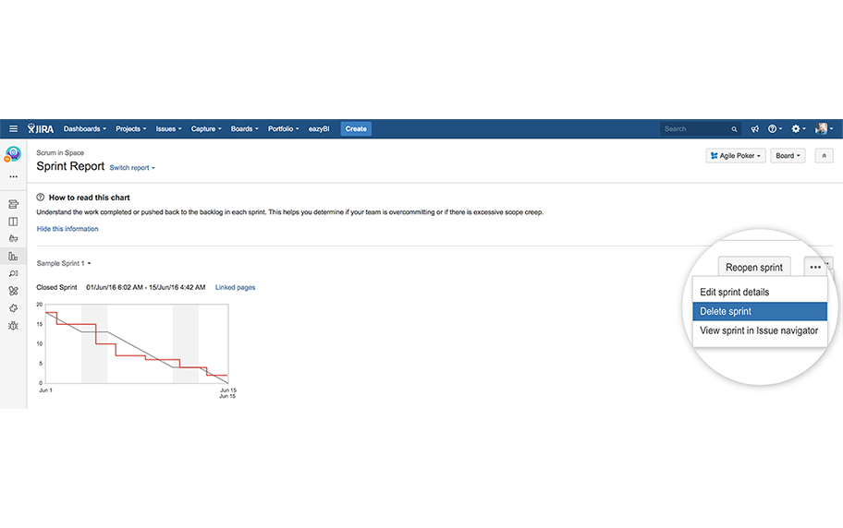
Task: Select Edit sprint details option
Action: (x=734, y=293)
